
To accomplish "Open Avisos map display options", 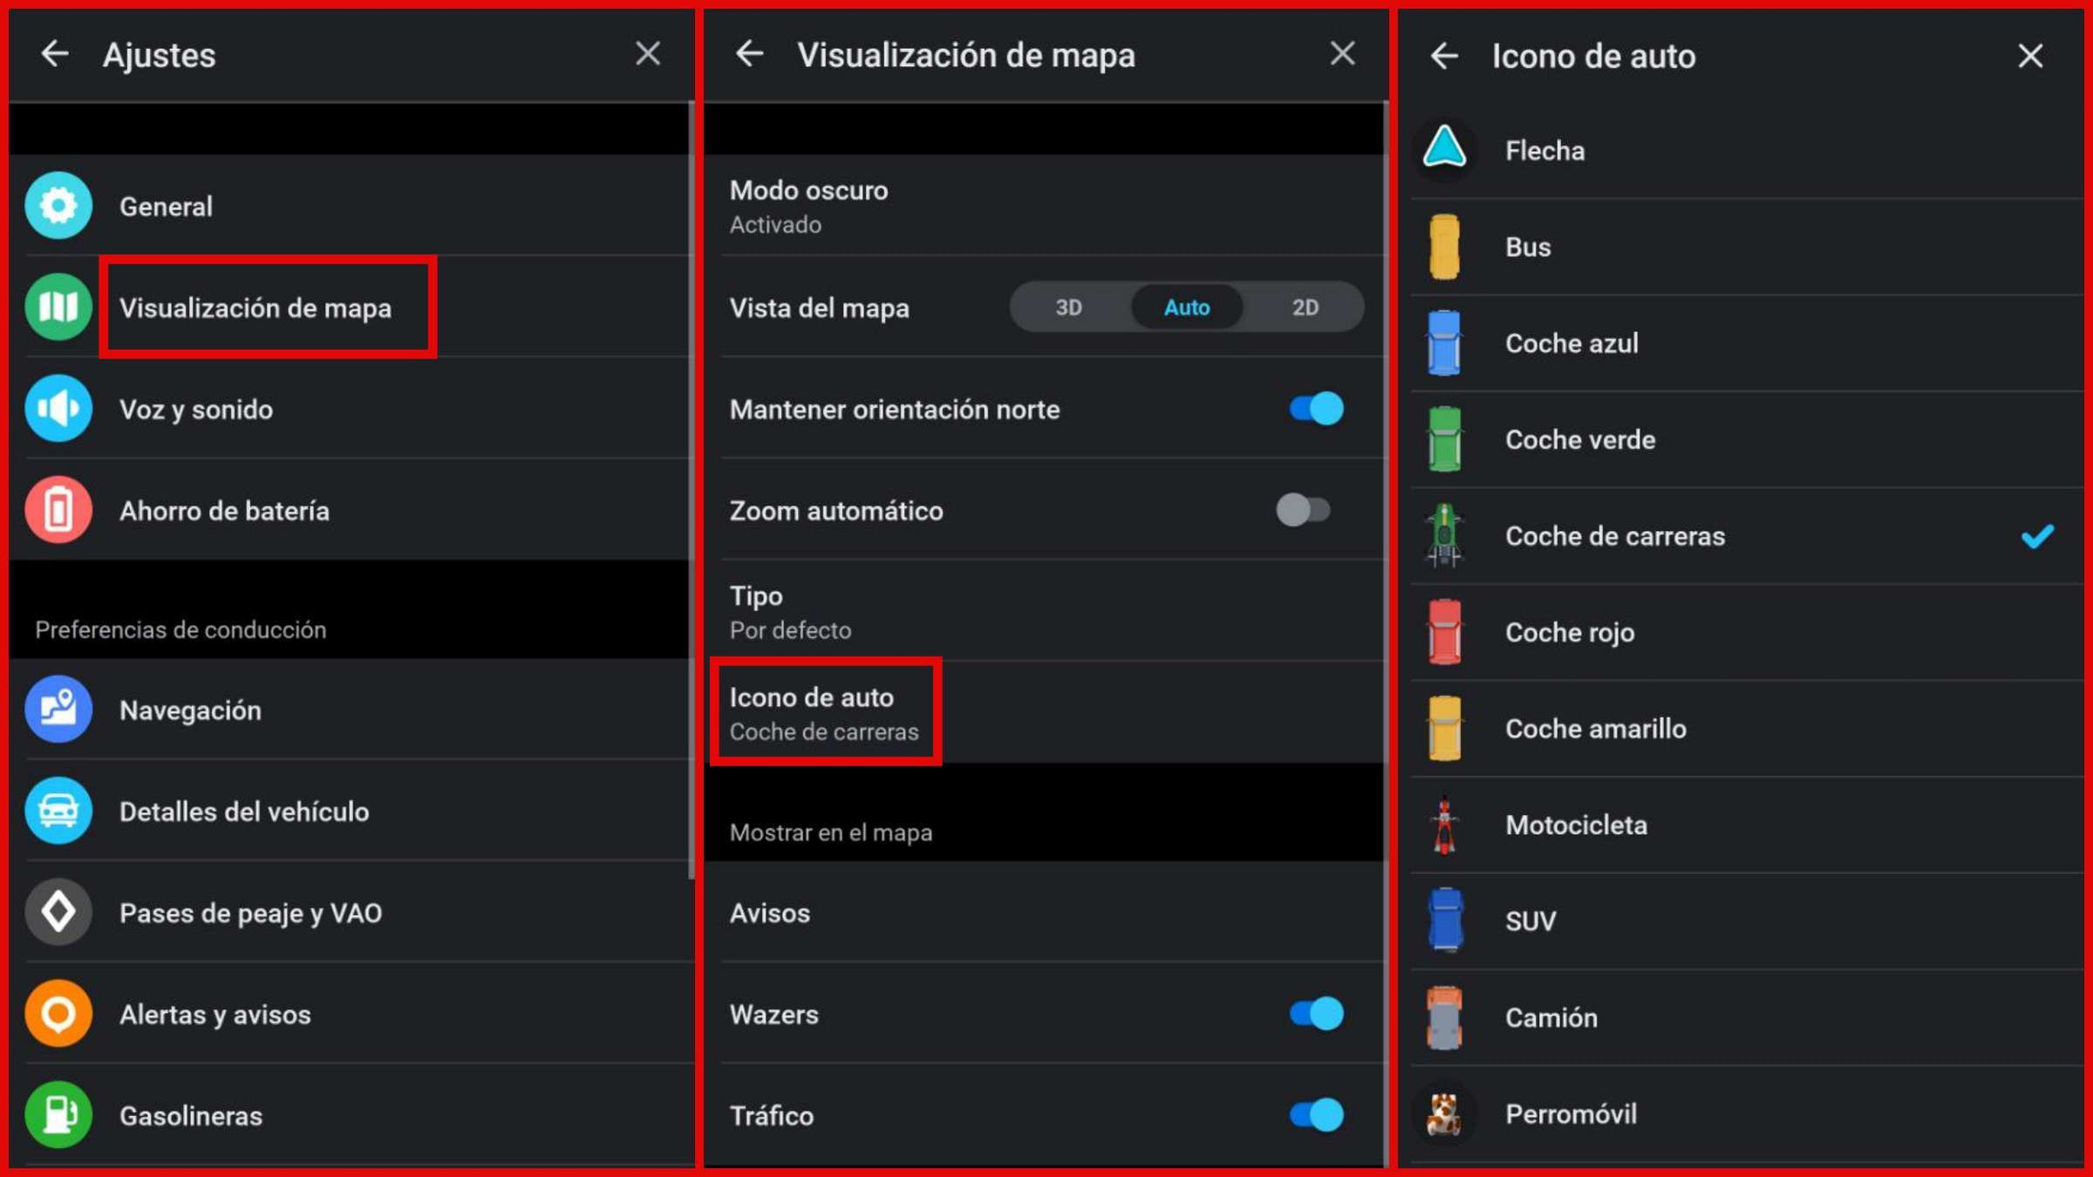I will [x=1045, y=912].
